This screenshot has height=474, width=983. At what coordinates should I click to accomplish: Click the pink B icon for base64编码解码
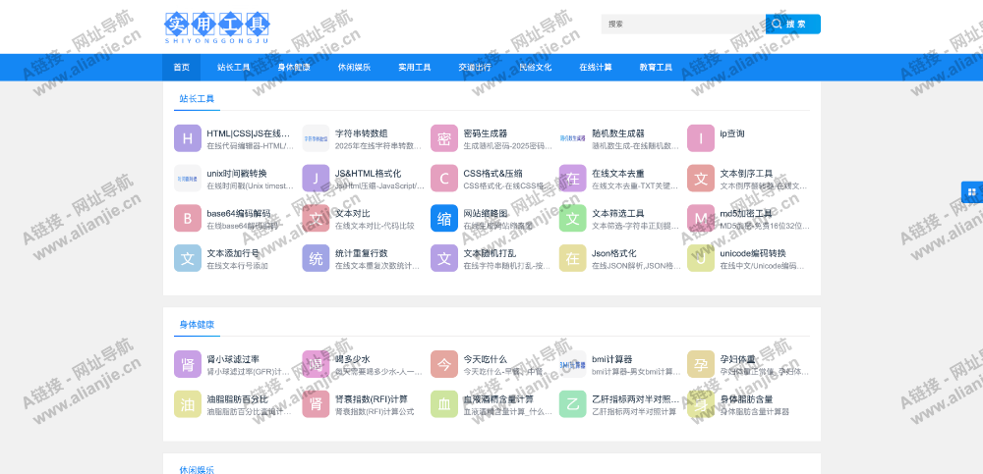pos(187,218)
